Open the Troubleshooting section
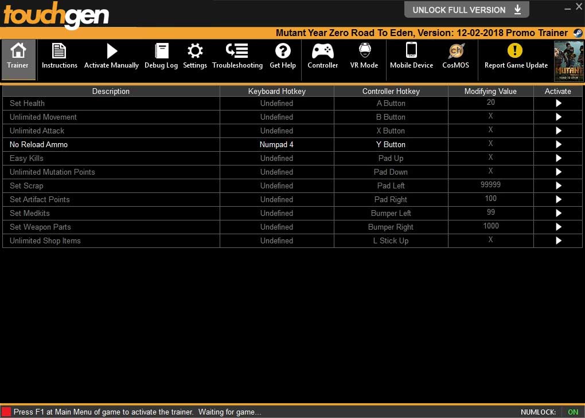Screen dimensions: 585x418 237,52
